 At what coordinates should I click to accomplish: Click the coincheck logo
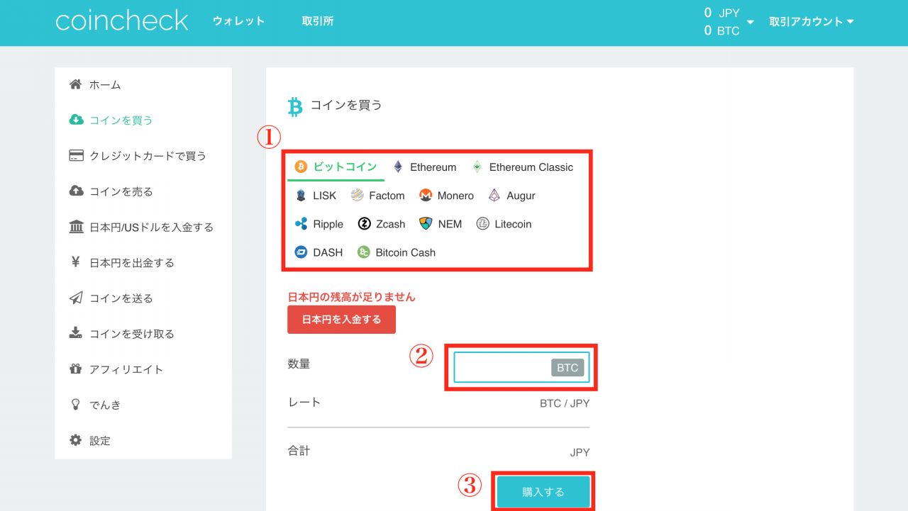coord(122,21)
